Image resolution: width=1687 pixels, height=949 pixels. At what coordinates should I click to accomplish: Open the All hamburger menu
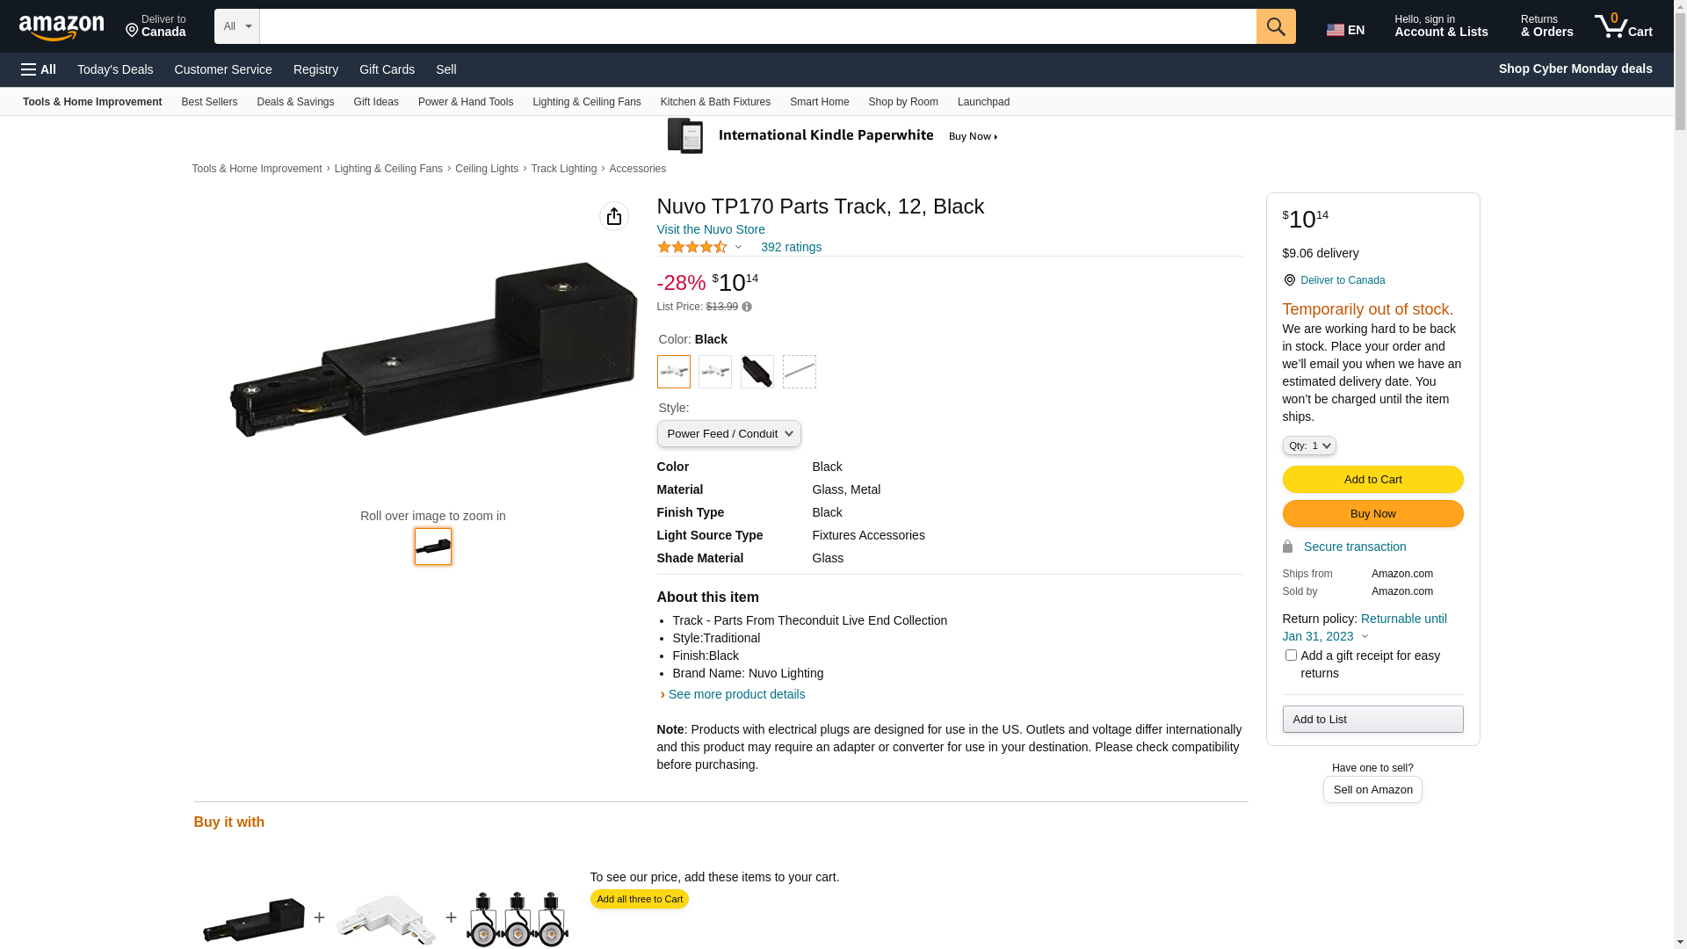(39, 69)
